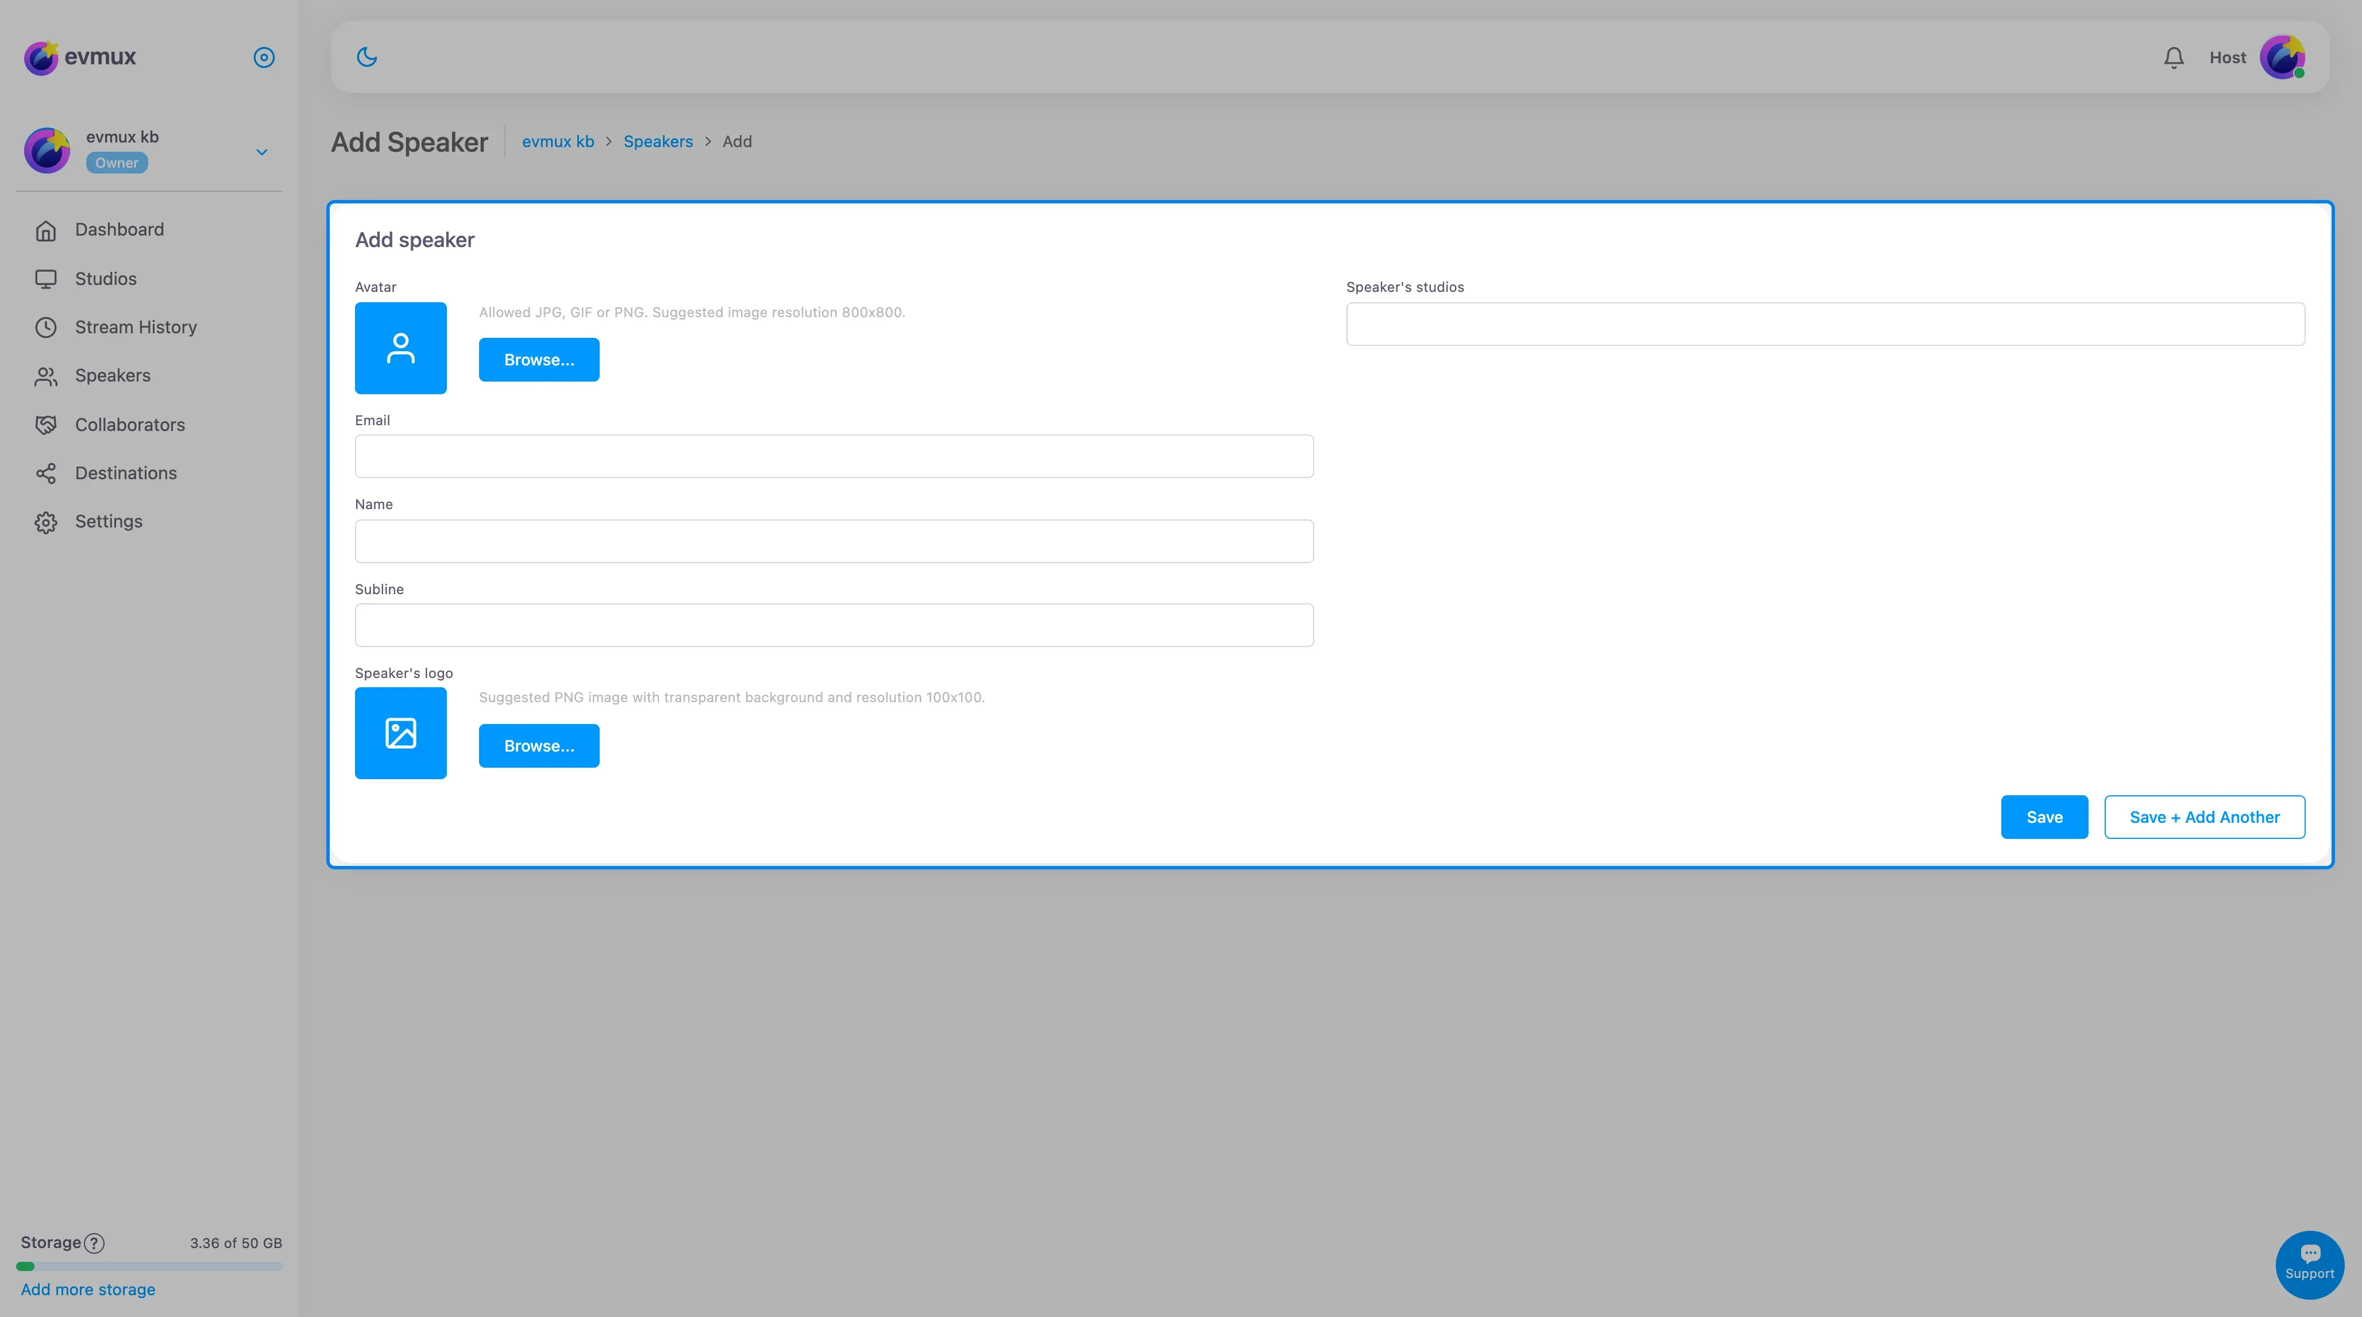
Task: Focus the Name input field
Action: (x=835, y=541)
